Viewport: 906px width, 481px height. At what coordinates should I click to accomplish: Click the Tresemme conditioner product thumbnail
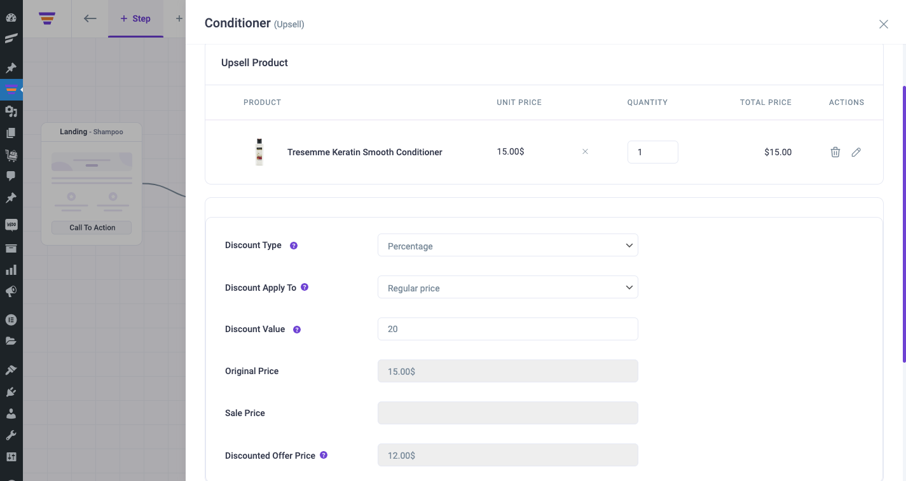point(259,152)
